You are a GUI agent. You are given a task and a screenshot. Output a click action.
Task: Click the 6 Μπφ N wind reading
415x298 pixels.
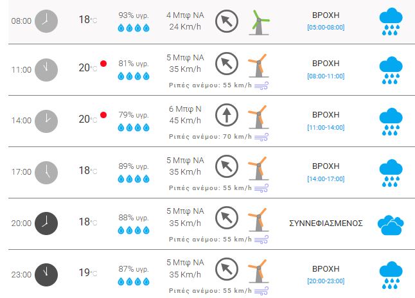185,109
